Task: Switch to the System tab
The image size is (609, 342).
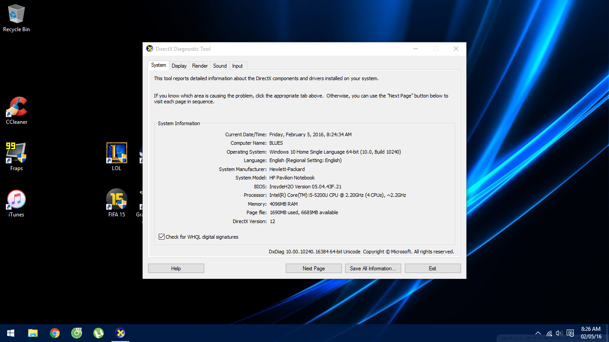Action: click(158, 65)
